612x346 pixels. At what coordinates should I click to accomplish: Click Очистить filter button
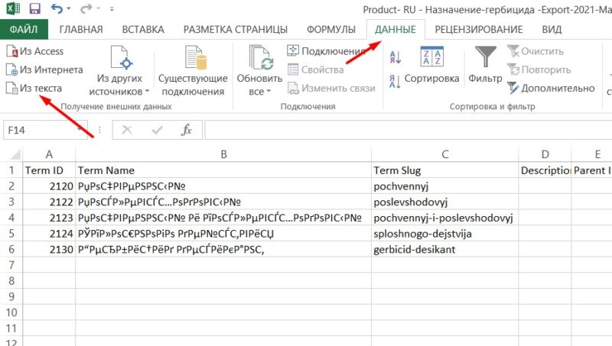(535, 51)
